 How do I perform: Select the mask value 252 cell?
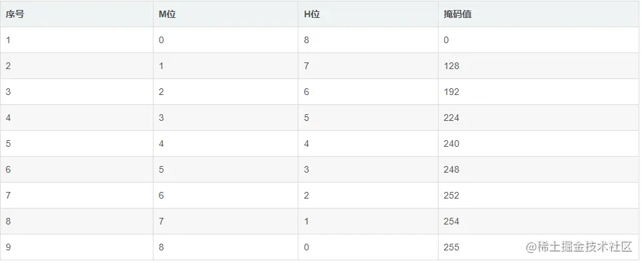[538, 195]
